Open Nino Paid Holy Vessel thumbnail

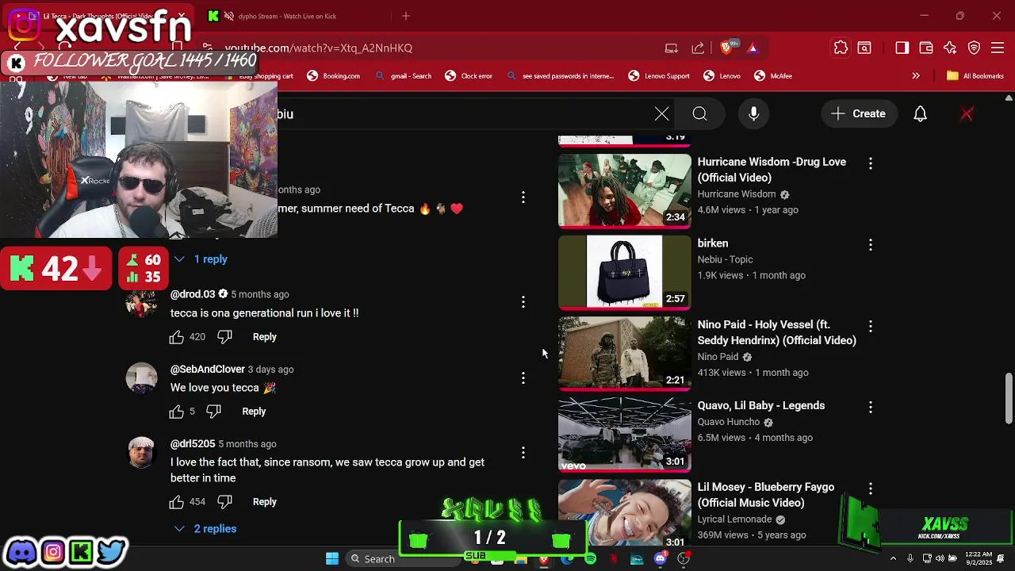(x=625, y=354)
